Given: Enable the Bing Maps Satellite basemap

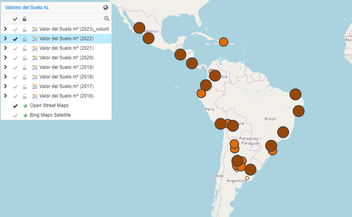Looking at the screenshot, I should click(15, 115).
